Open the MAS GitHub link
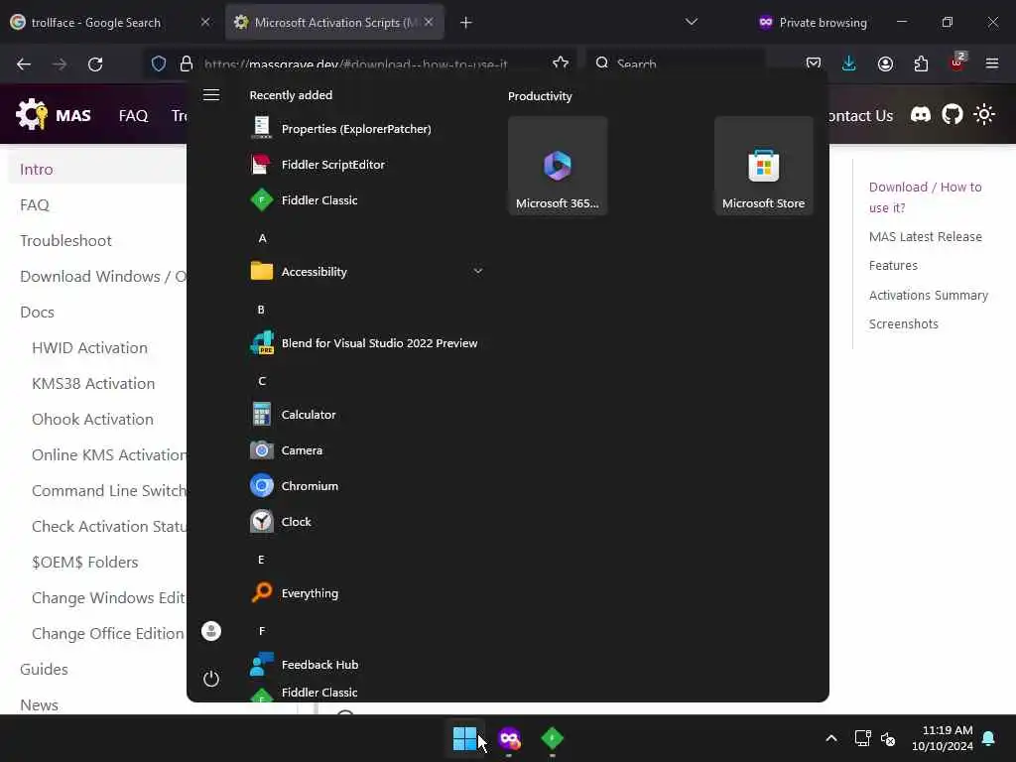Viewport: 1016px width, 762px height. click(x=952, y=115)
